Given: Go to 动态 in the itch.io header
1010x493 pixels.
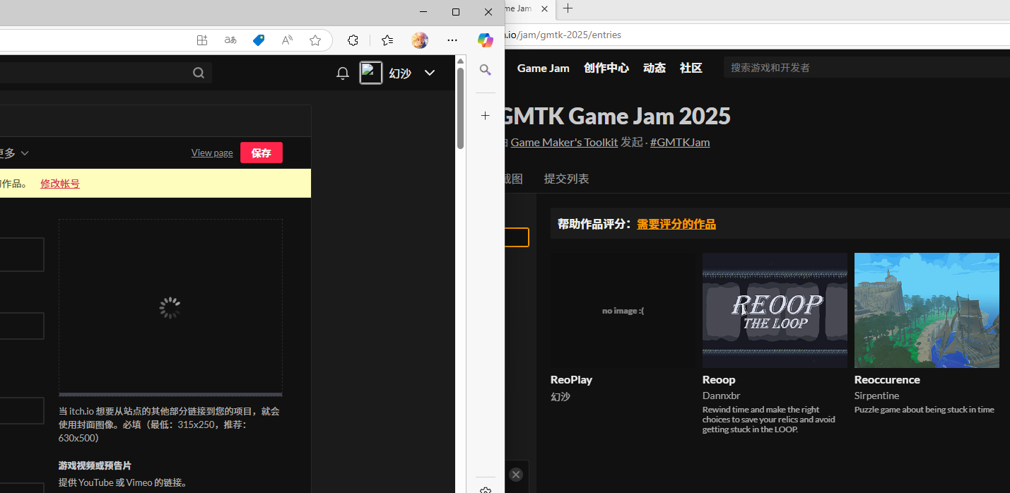Looking at the screenshot, I should click(x=654, y=68).
